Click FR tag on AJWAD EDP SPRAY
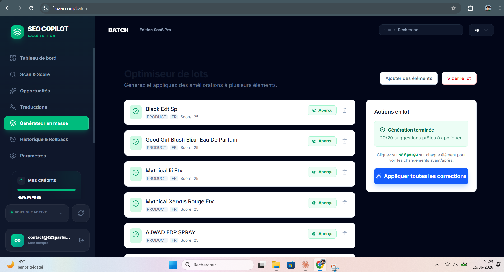 click(x=174, y=240)
